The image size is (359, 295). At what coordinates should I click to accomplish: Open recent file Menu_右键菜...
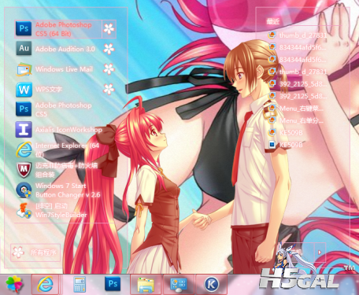(297, 108)
